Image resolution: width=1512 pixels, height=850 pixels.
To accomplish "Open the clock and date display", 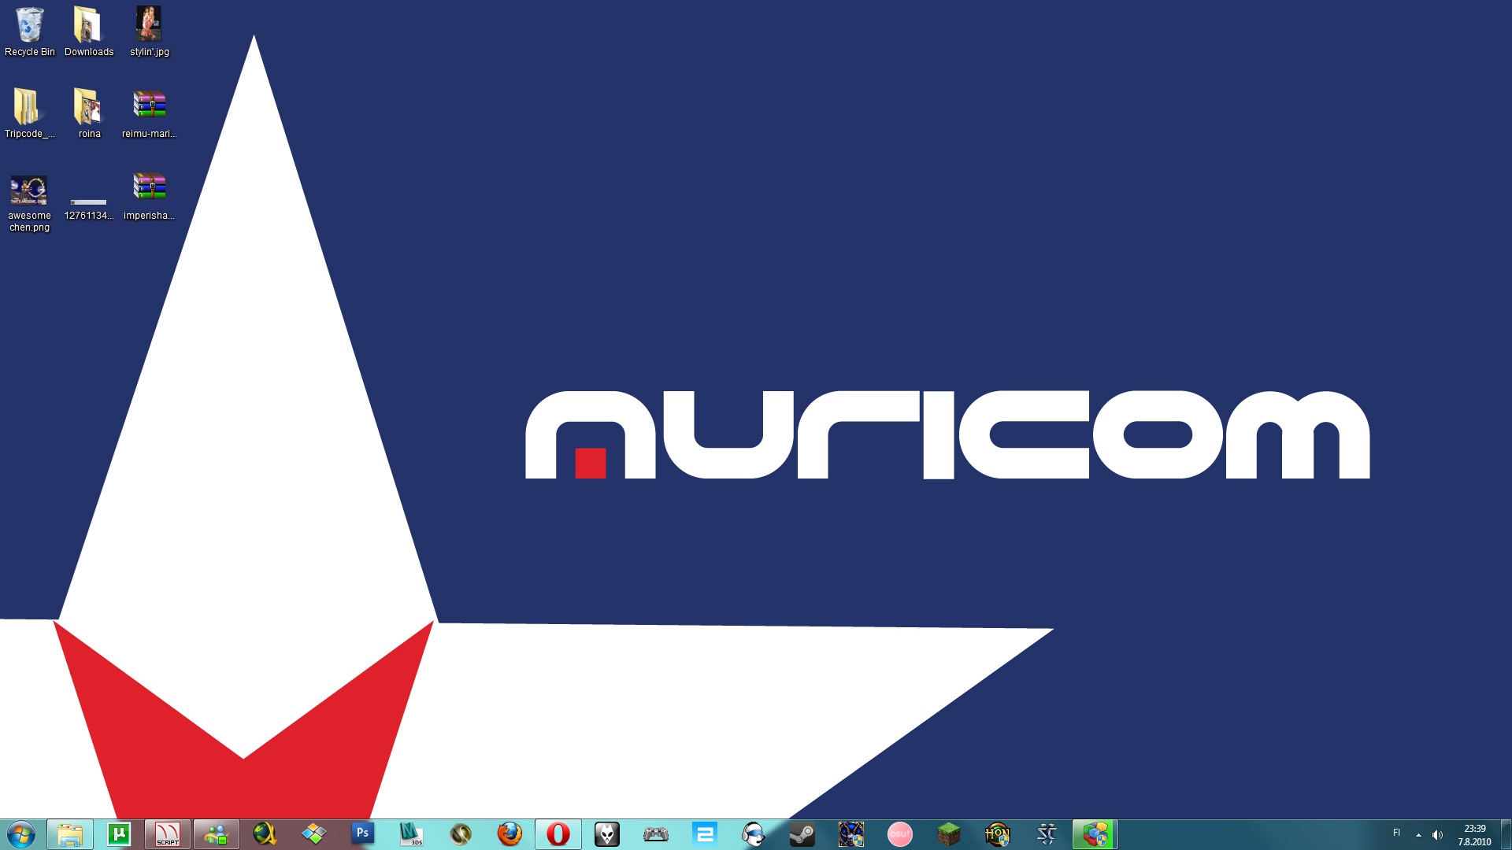I will pos(1474,835).
